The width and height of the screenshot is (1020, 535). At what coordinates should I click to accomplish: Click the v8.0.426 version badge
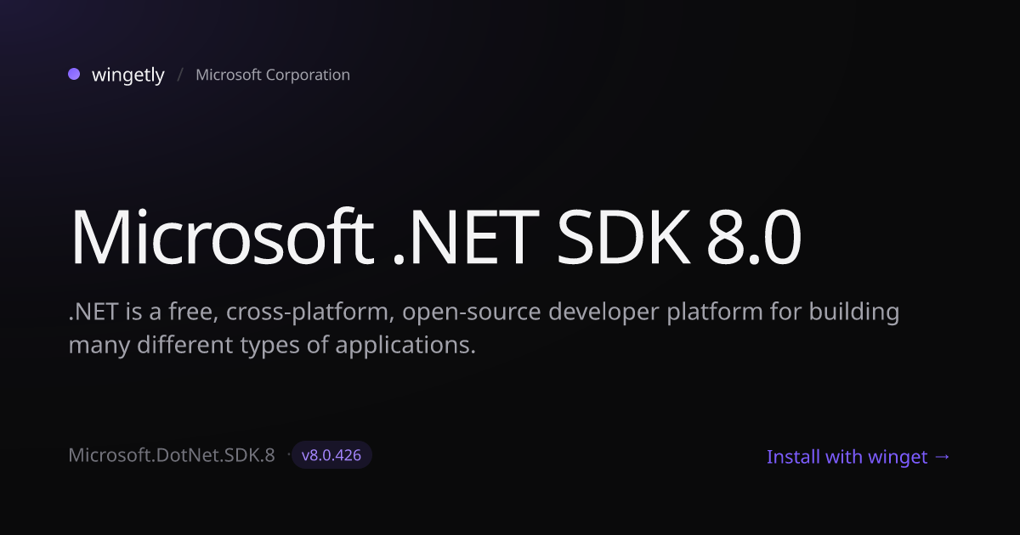[x=331, y=455]
